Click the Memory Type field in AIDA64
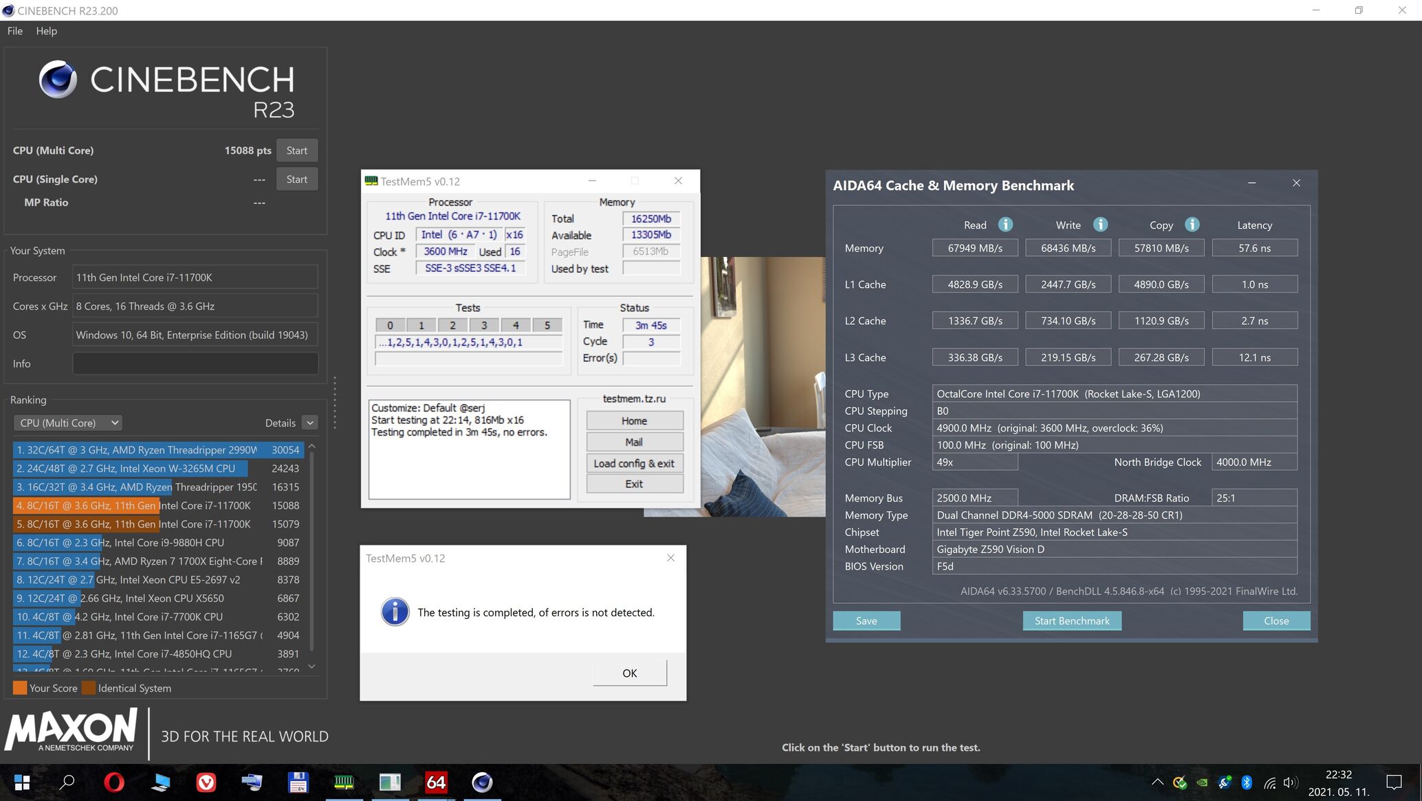Screen dimensions: 1422x801 (x=1115, y=515)
